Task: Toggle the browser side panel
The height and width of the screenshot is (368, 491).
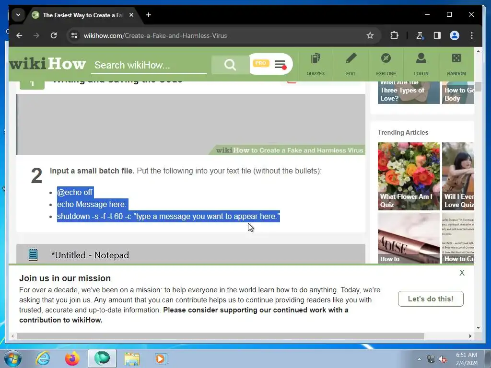Action: 437,35
